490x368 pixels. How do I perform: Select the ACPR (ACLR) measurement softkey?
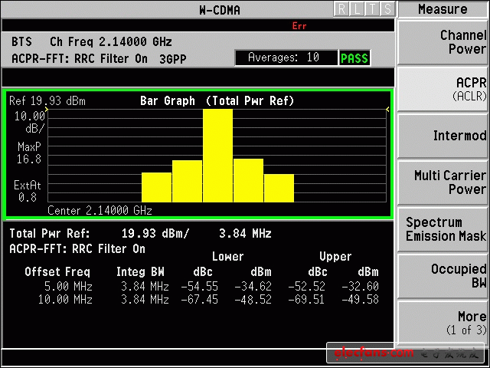point(443,88)
